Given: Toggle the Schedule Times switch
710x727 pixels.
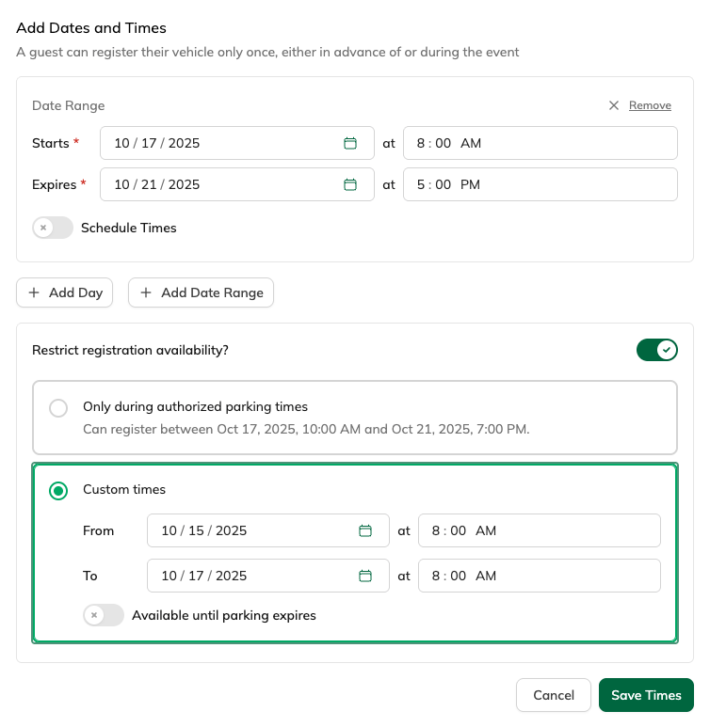Looking at the screenshot, I should [53, 228].
